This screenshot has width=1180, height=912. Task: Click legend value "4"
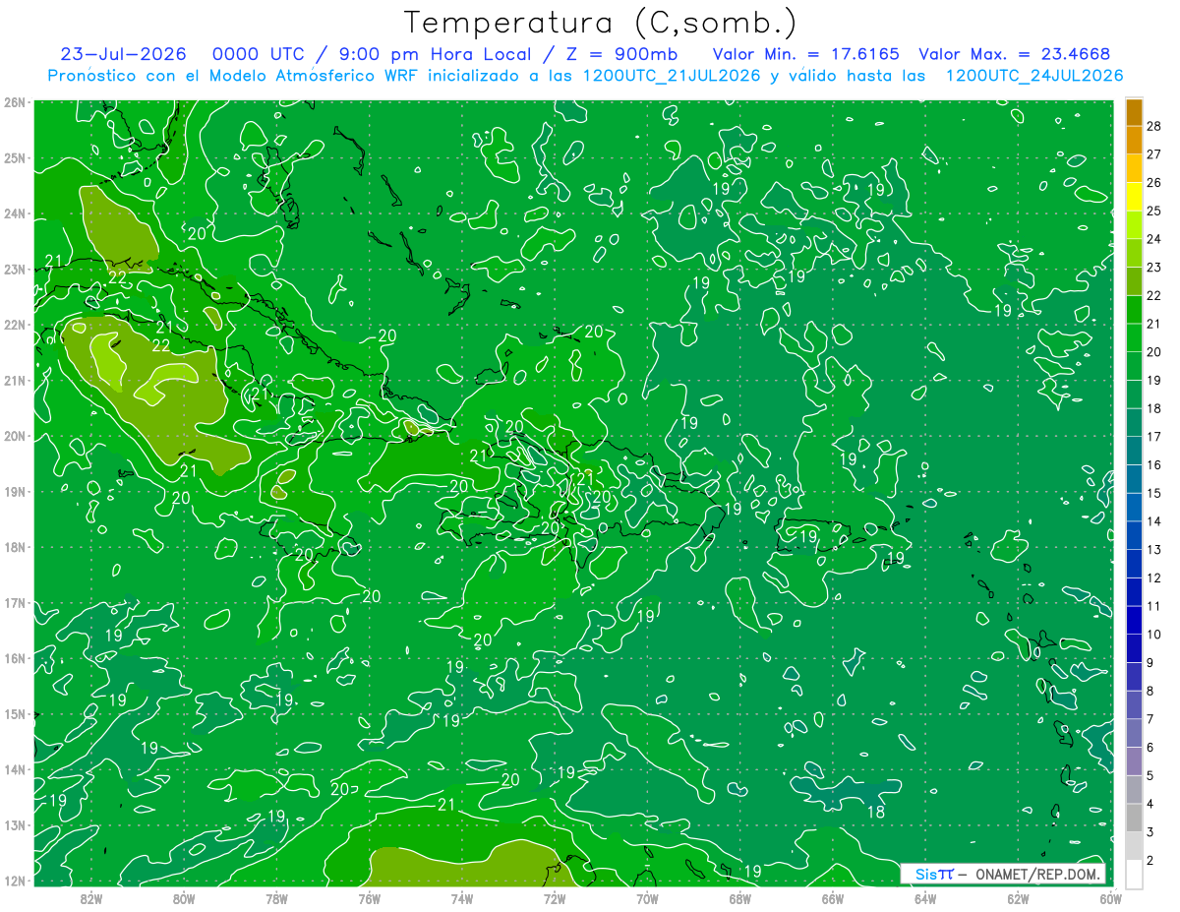pos(1150,804)
